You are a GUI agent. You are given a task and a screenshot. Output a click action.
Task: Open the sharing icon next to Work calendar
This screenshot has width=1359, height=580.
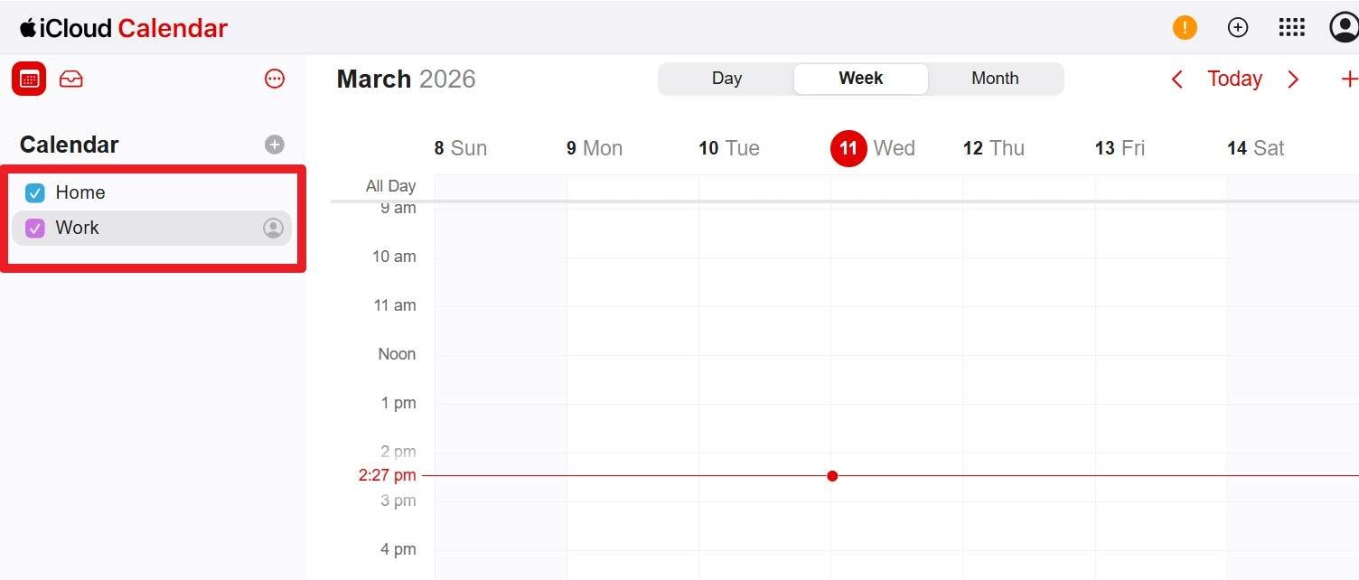[x=274, y=228]
